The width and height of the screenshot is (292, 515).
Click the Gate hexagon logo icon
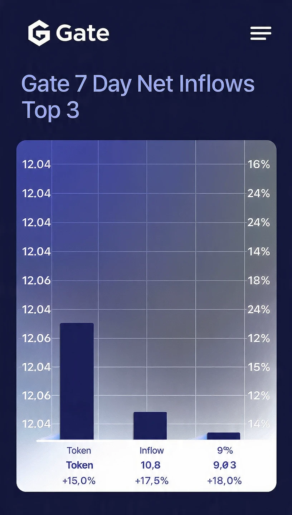point(39,33)
